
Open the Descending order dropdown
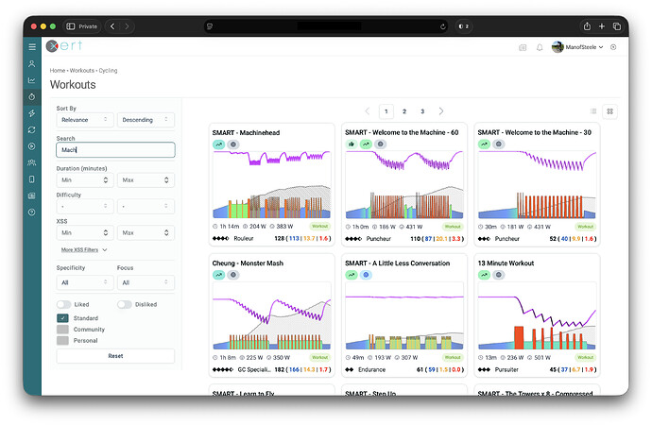click(146, 120)
